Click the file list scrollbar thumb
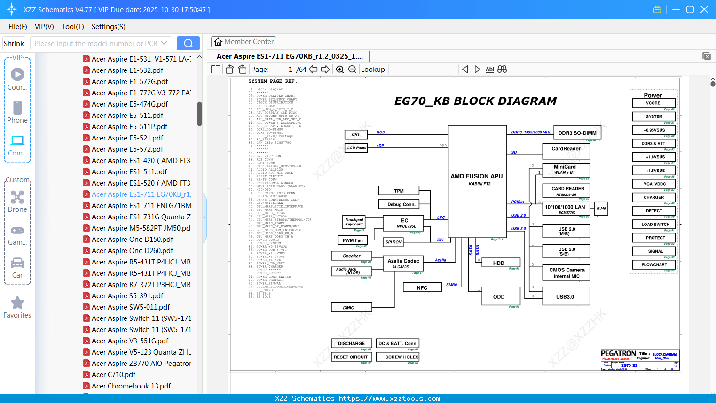This screenshot has width=716, height=403. point(199,114)
